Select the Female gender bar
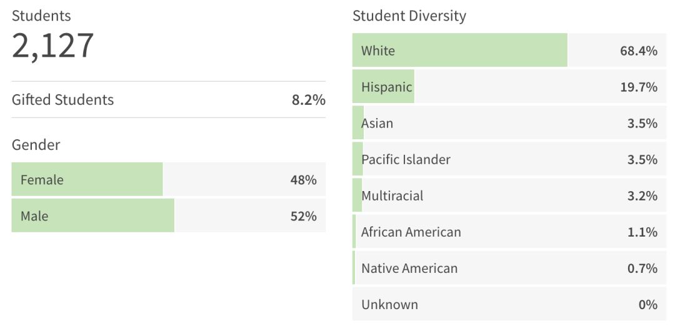Screen dimensions: 675x329 (x=87, y=180)
